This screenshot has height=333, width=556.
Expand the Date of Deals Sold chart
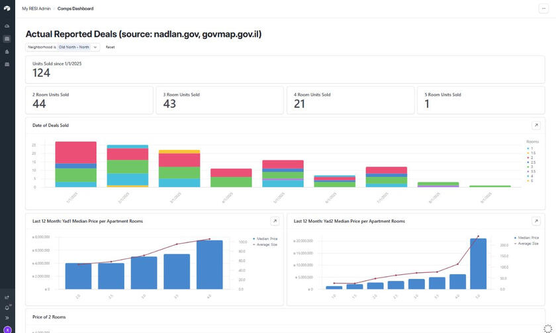(536, 126)
